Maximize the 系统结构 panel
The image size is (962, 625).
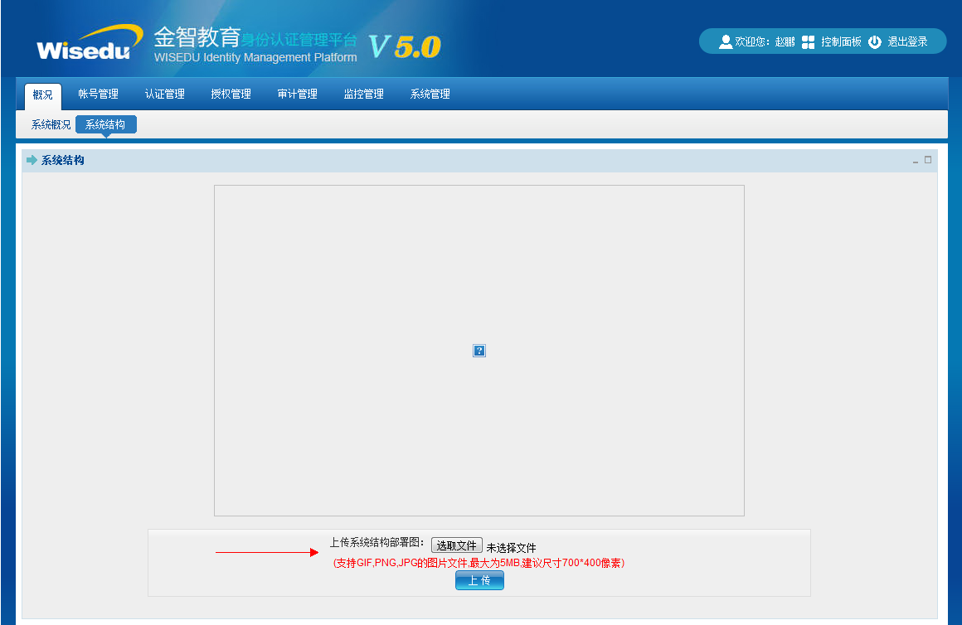click(x=928, y=160)
